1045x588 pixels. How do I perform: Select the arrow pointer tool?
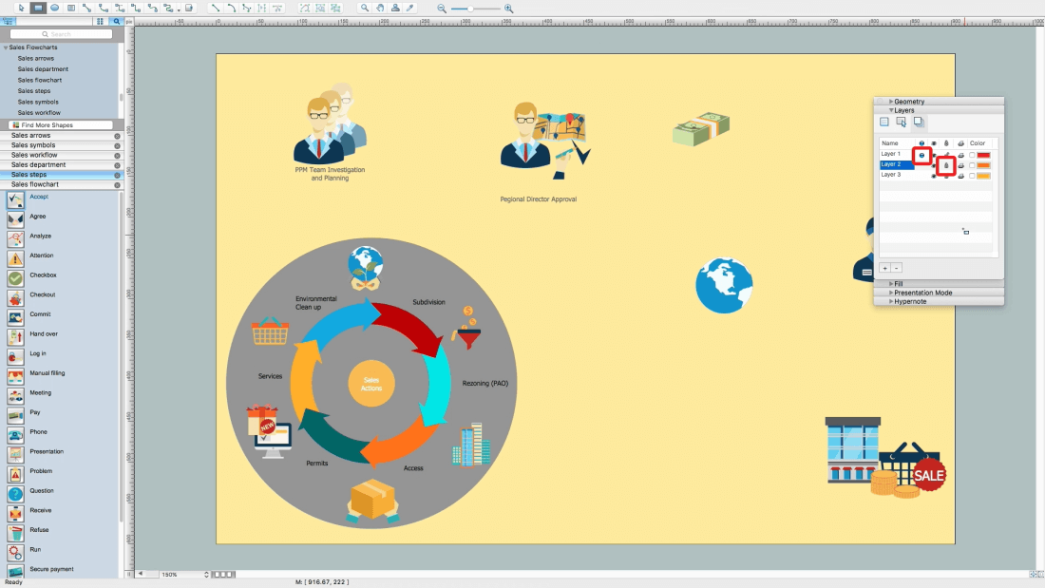tap(21, 8)
